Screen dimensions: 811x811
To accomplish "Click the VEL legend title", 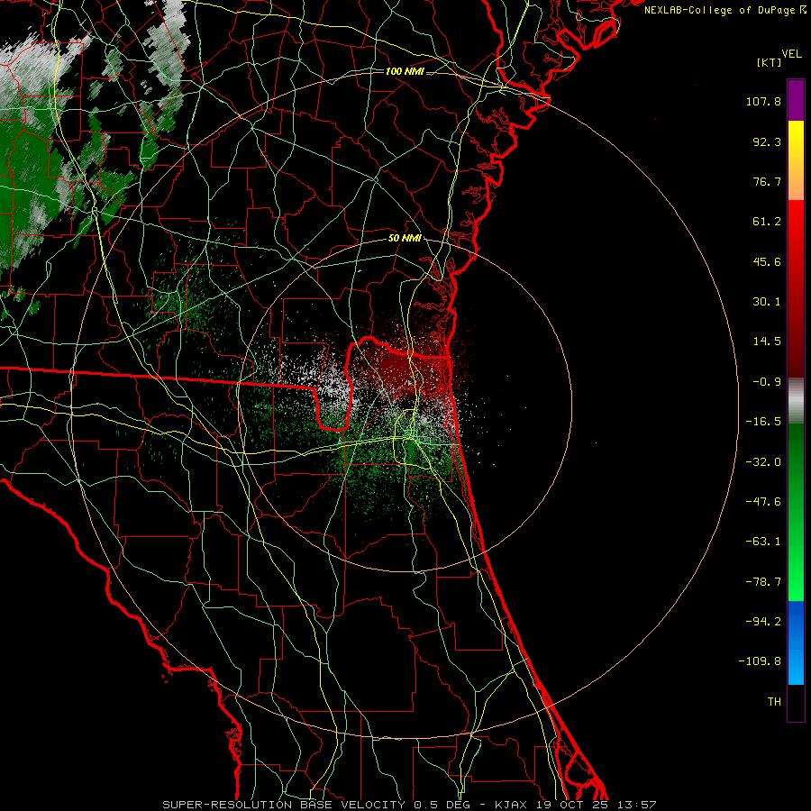I will (791, 54).
